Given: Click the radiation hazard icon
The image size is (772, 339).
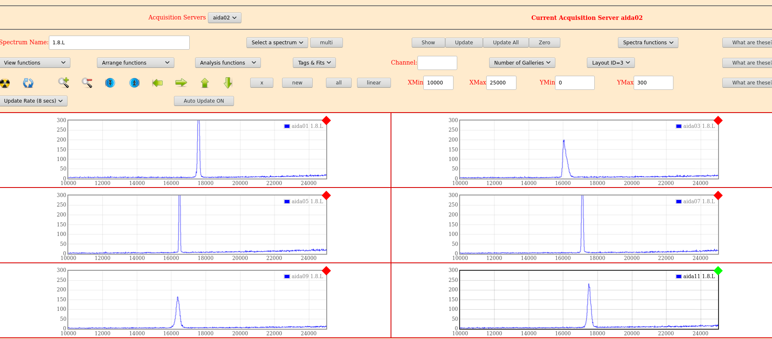Looking at the screenshot, I should (x=5, y=83).
